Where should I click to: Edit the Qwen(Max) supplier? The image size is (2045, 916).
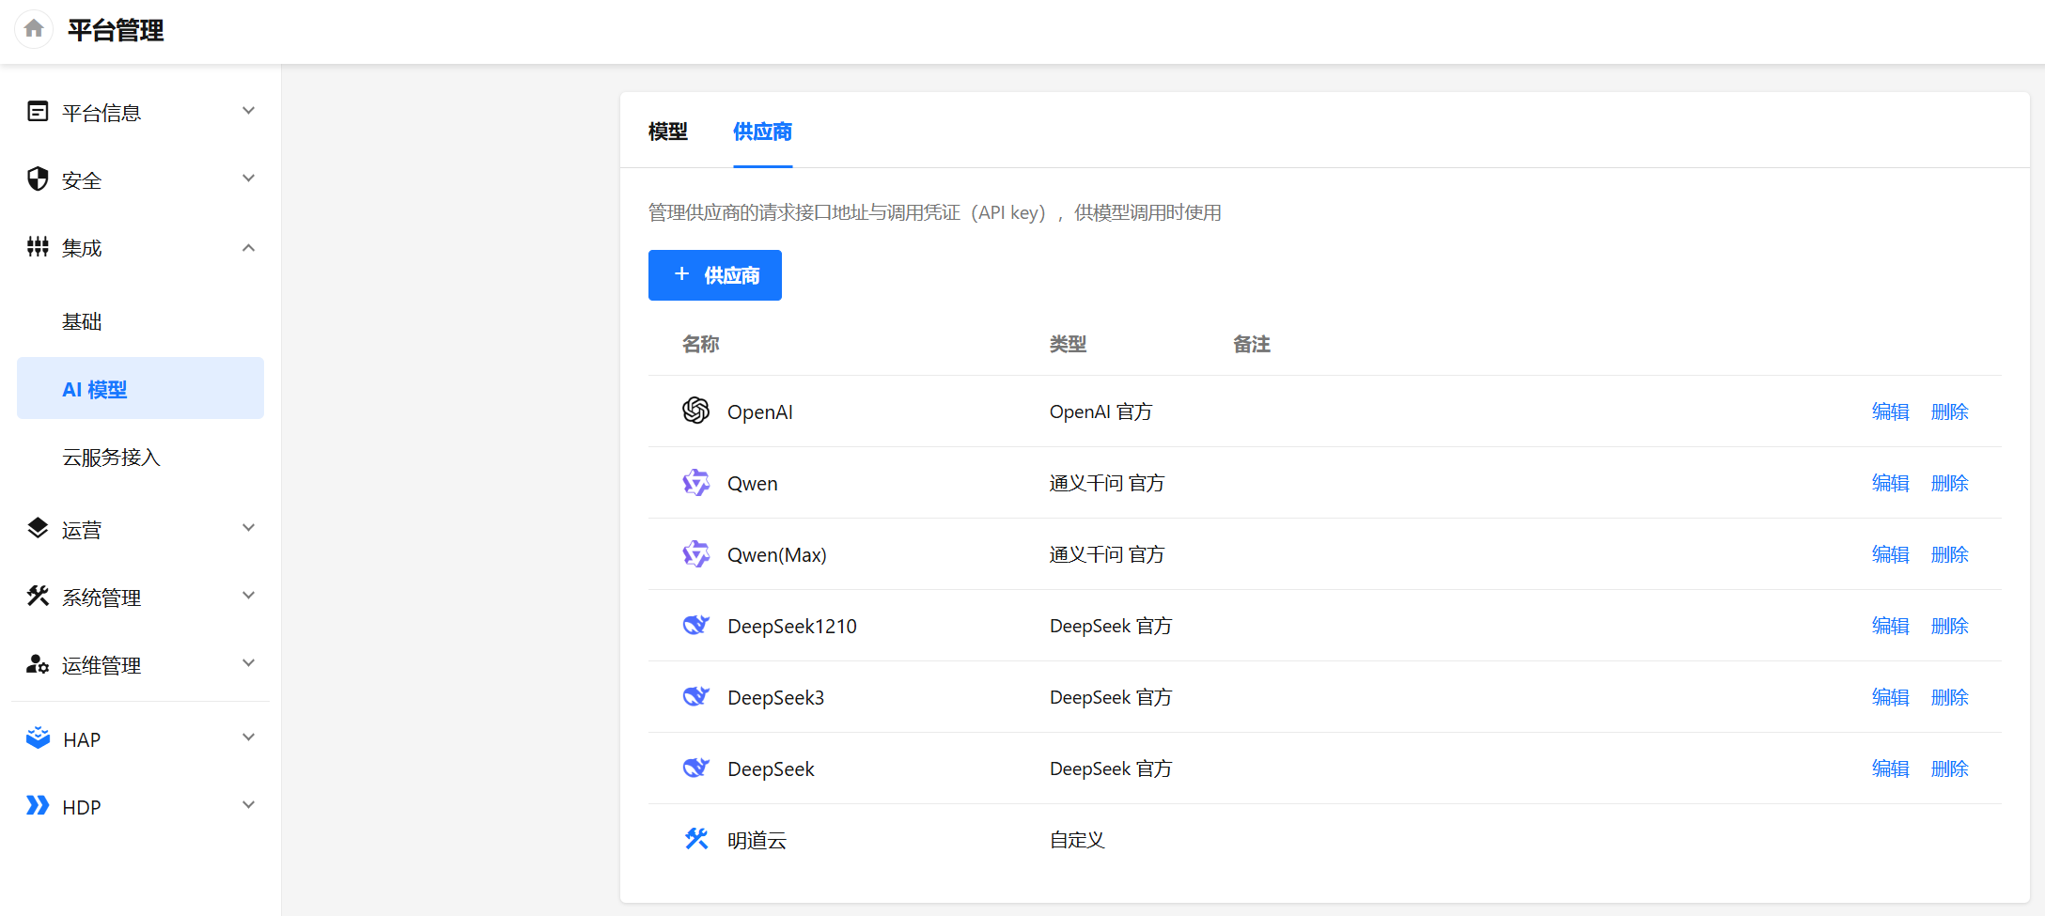click(1890, 554)
